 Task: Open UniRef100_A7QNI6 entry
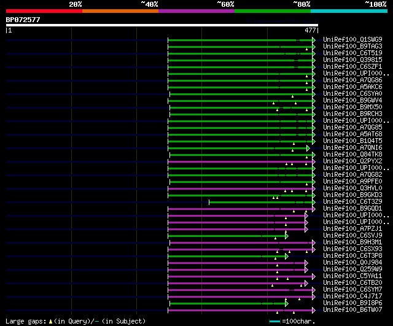[x=352, y=148]
